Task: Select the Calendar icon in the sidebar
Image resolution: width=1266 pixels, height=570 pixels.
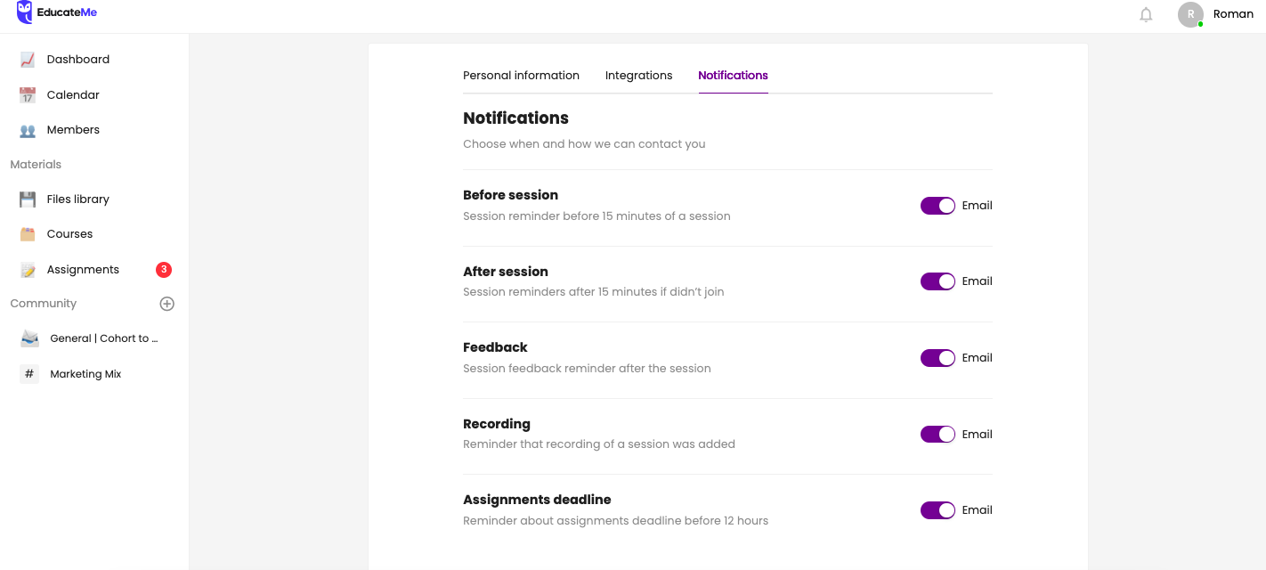Action: pyautogui.click(x=29, y=94)
